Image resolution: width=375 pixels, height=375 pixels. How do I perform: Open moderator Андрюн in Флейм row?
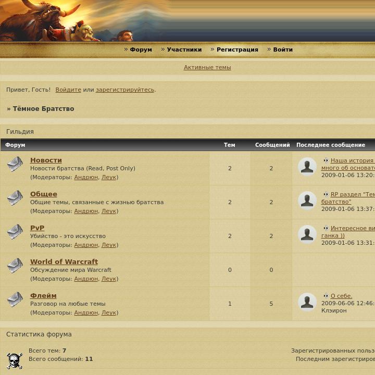86,312
